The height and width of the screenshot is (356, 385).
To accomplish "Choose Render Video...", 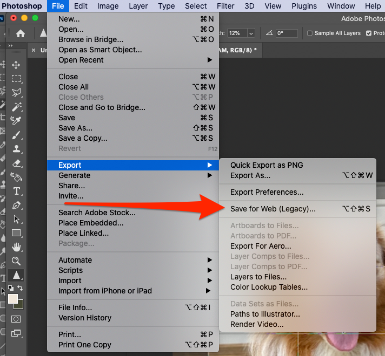I will pos(297,324).
